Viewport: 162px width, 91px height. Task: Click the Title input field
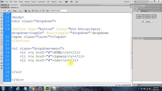58,11
